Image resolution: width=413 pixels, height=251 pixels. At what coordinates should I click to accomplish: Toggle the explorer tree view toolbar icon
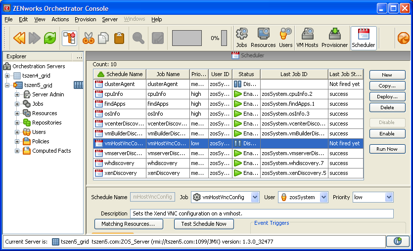[70, 38]
